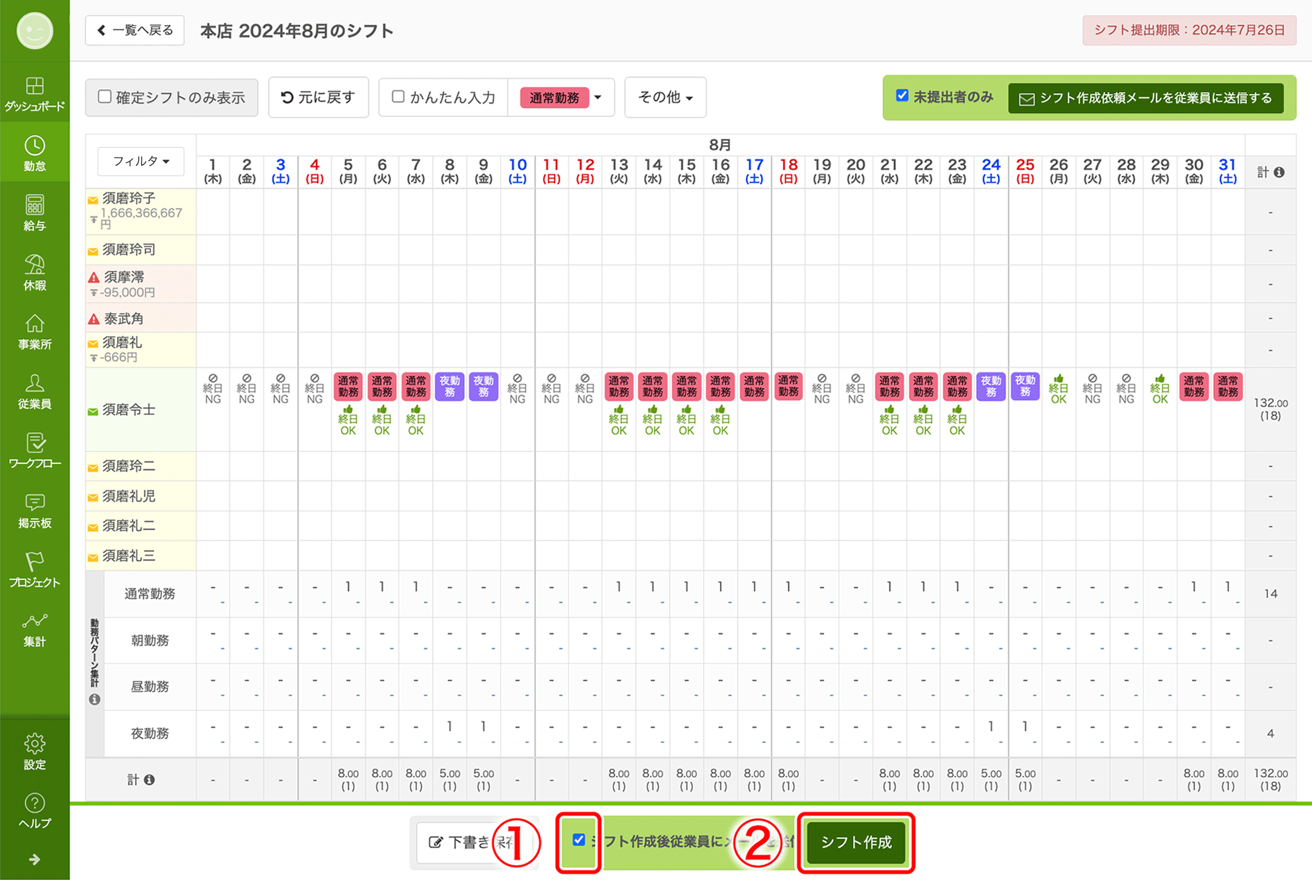Screen dimensions: 1312x880
Task: Expand sidebar with bottom arrow icon
Action: (x=34, y=859)
